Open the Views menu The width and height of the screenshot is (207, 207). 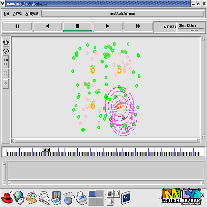tap(17, 13)
